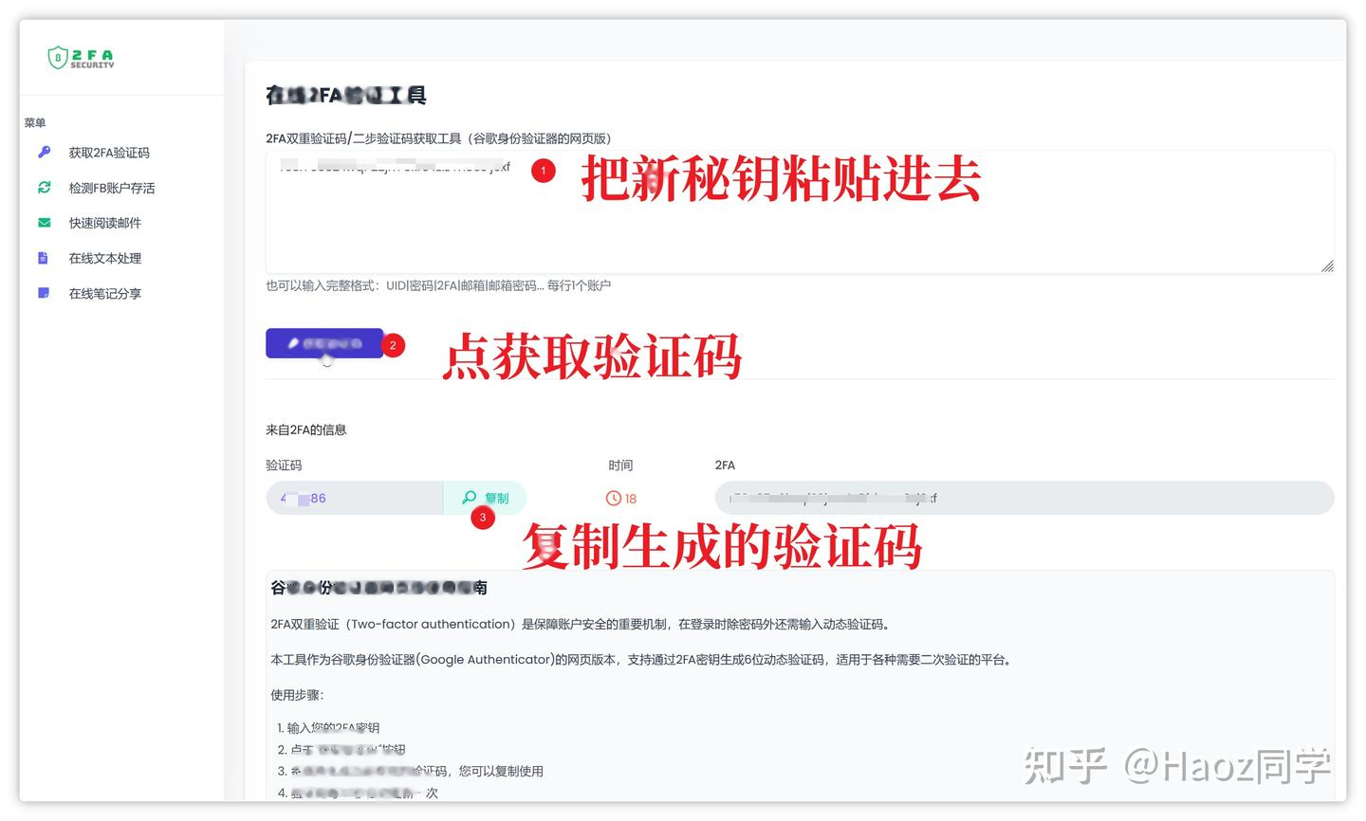
Task: Click the 菜单 sidebar heading
Action: 35,122
